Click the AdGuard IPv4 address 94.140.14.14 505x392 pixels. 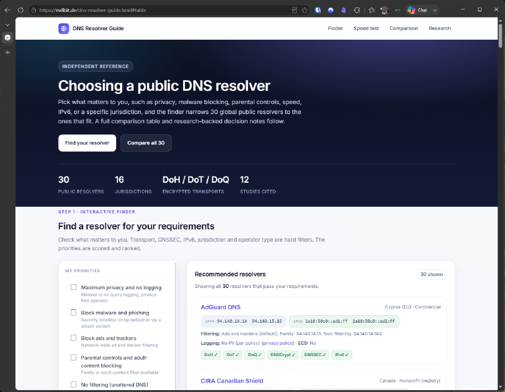point(232,321)
